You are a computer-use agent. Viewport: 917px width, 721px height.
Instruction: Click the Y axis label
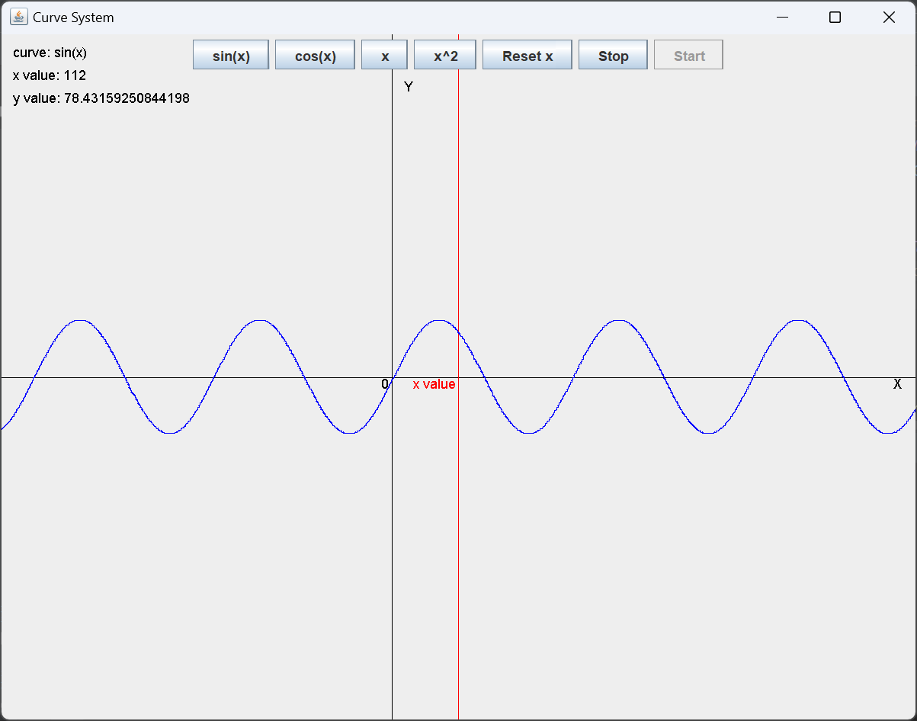tap(409, 87)
